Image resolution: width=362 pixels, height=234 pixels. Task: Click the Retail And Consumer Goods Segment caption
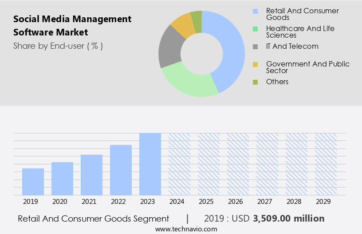(94, 218)
